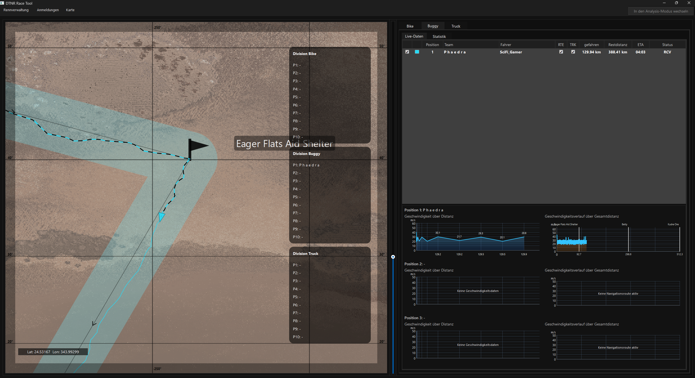Click the 'In den Analysis-Modus wechseln' button
The height and width of the screenshot is (378, 695).
pyautogui.click(x=660, y=11)
